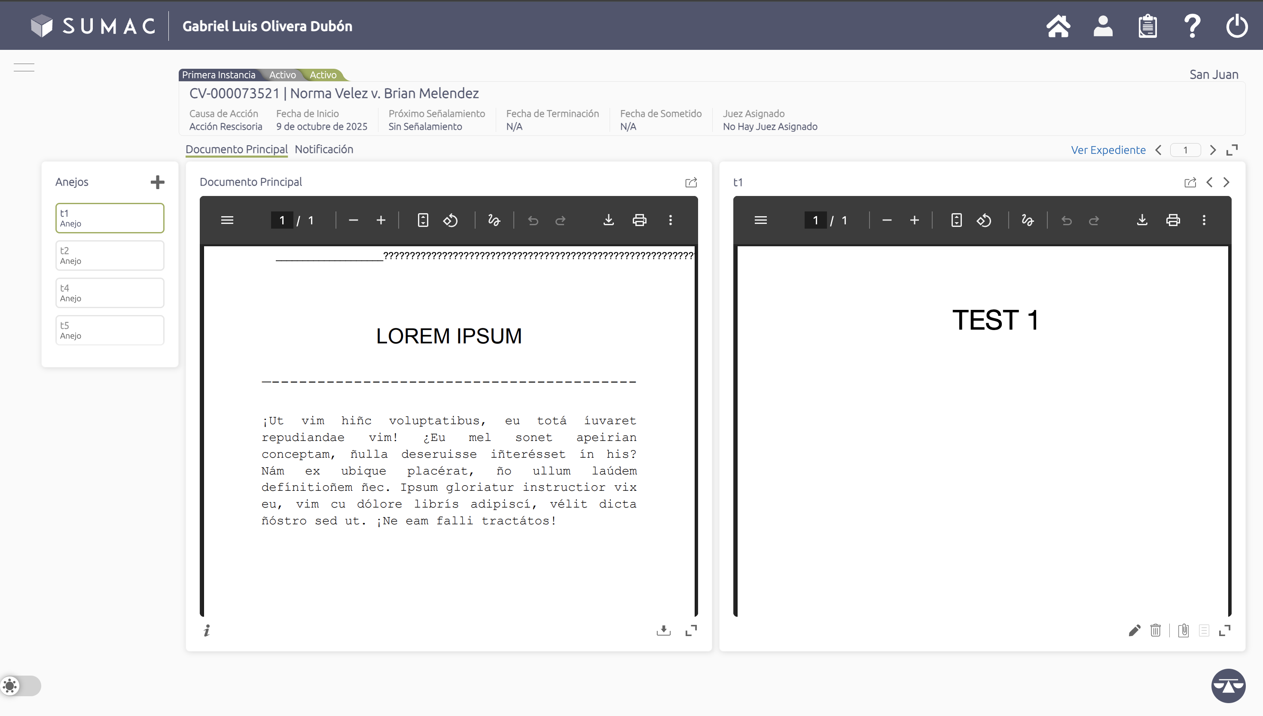This screenshot has width=1263, height=716.
Task: Click the clipboard icon in header
Action: coord(1147,26)
